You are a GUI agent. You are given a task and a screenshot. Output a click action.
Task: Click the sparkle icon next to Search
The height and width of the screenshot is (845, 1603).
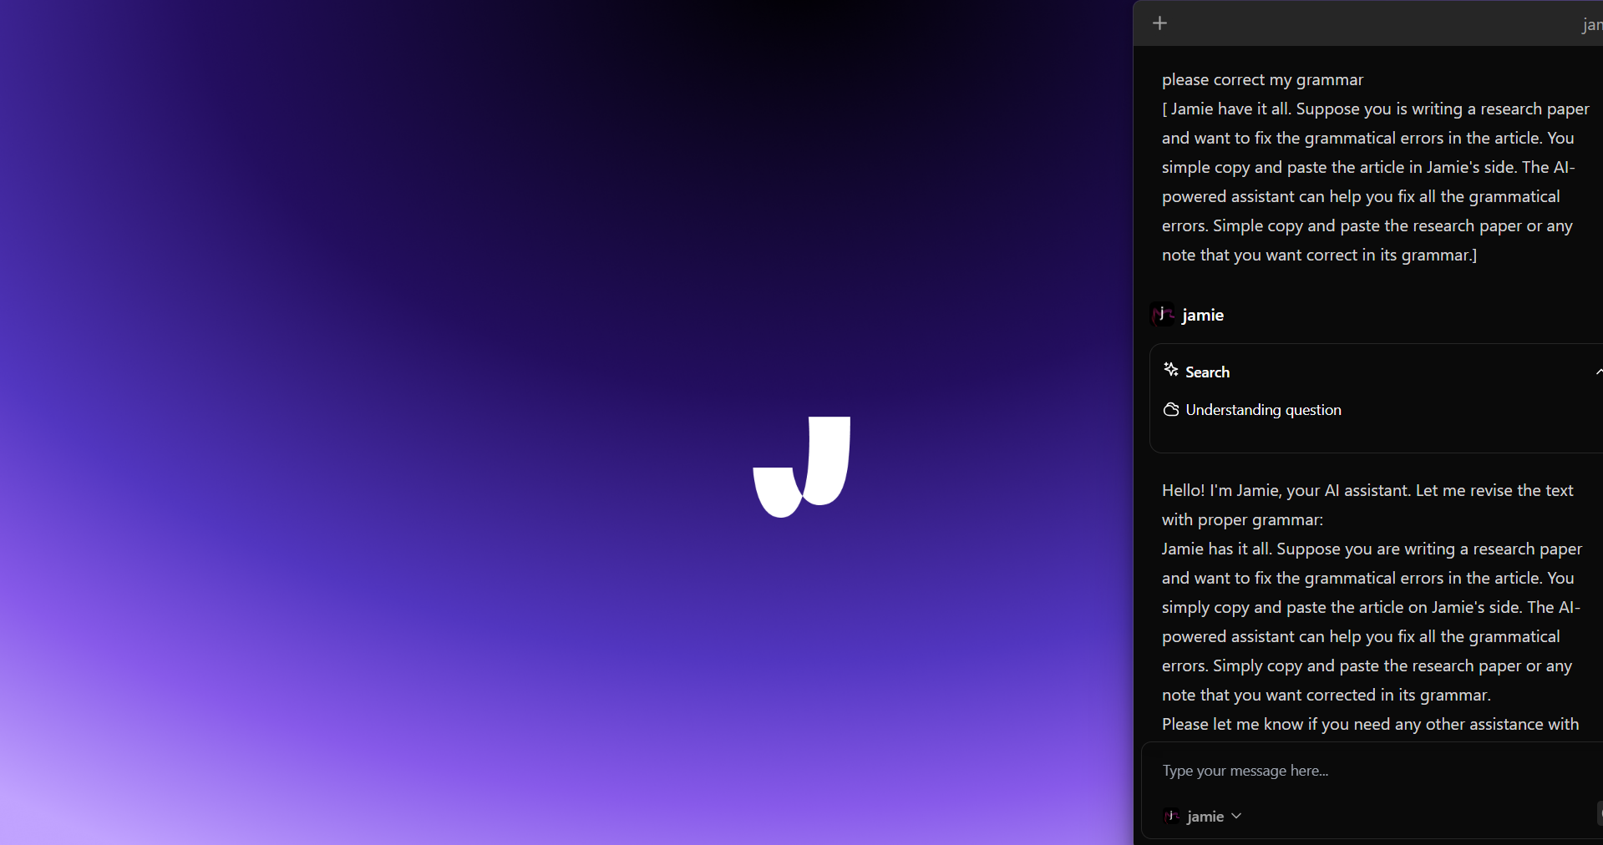[x=1171, y=370]
